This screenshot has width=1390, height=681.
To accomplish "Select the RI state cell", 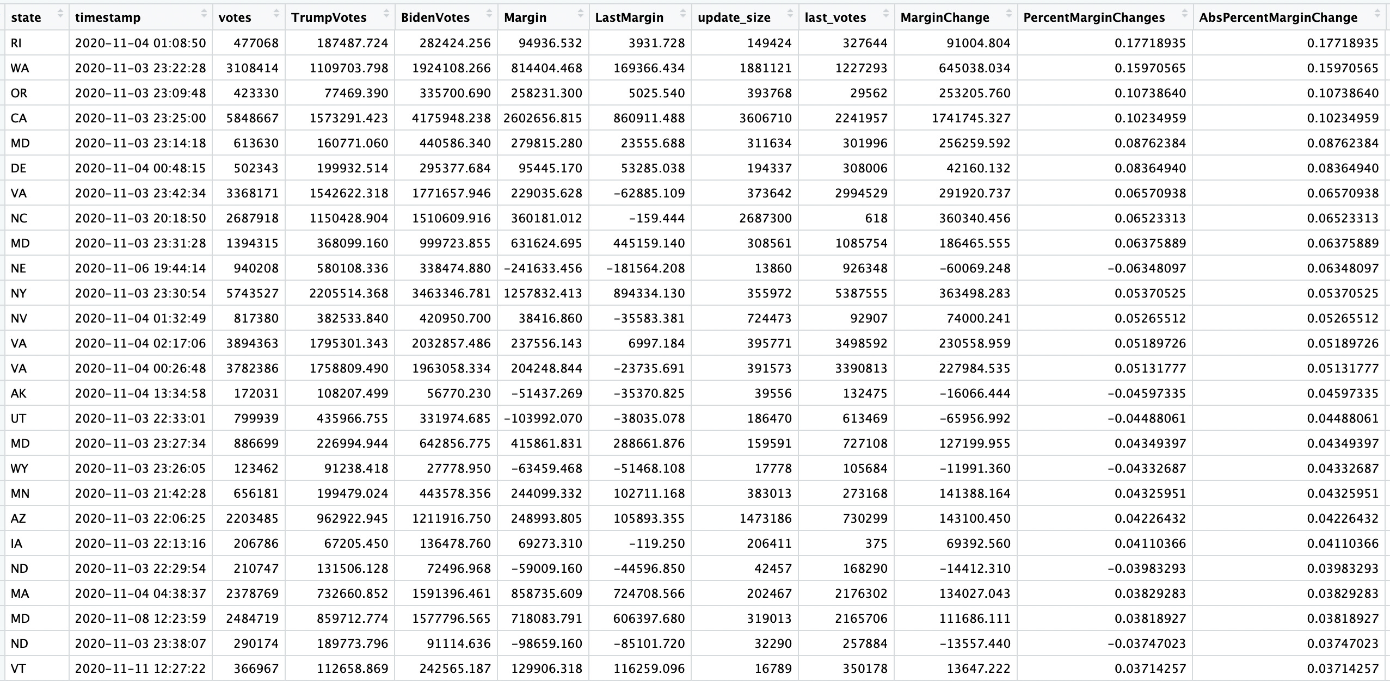I will (16, 43).
